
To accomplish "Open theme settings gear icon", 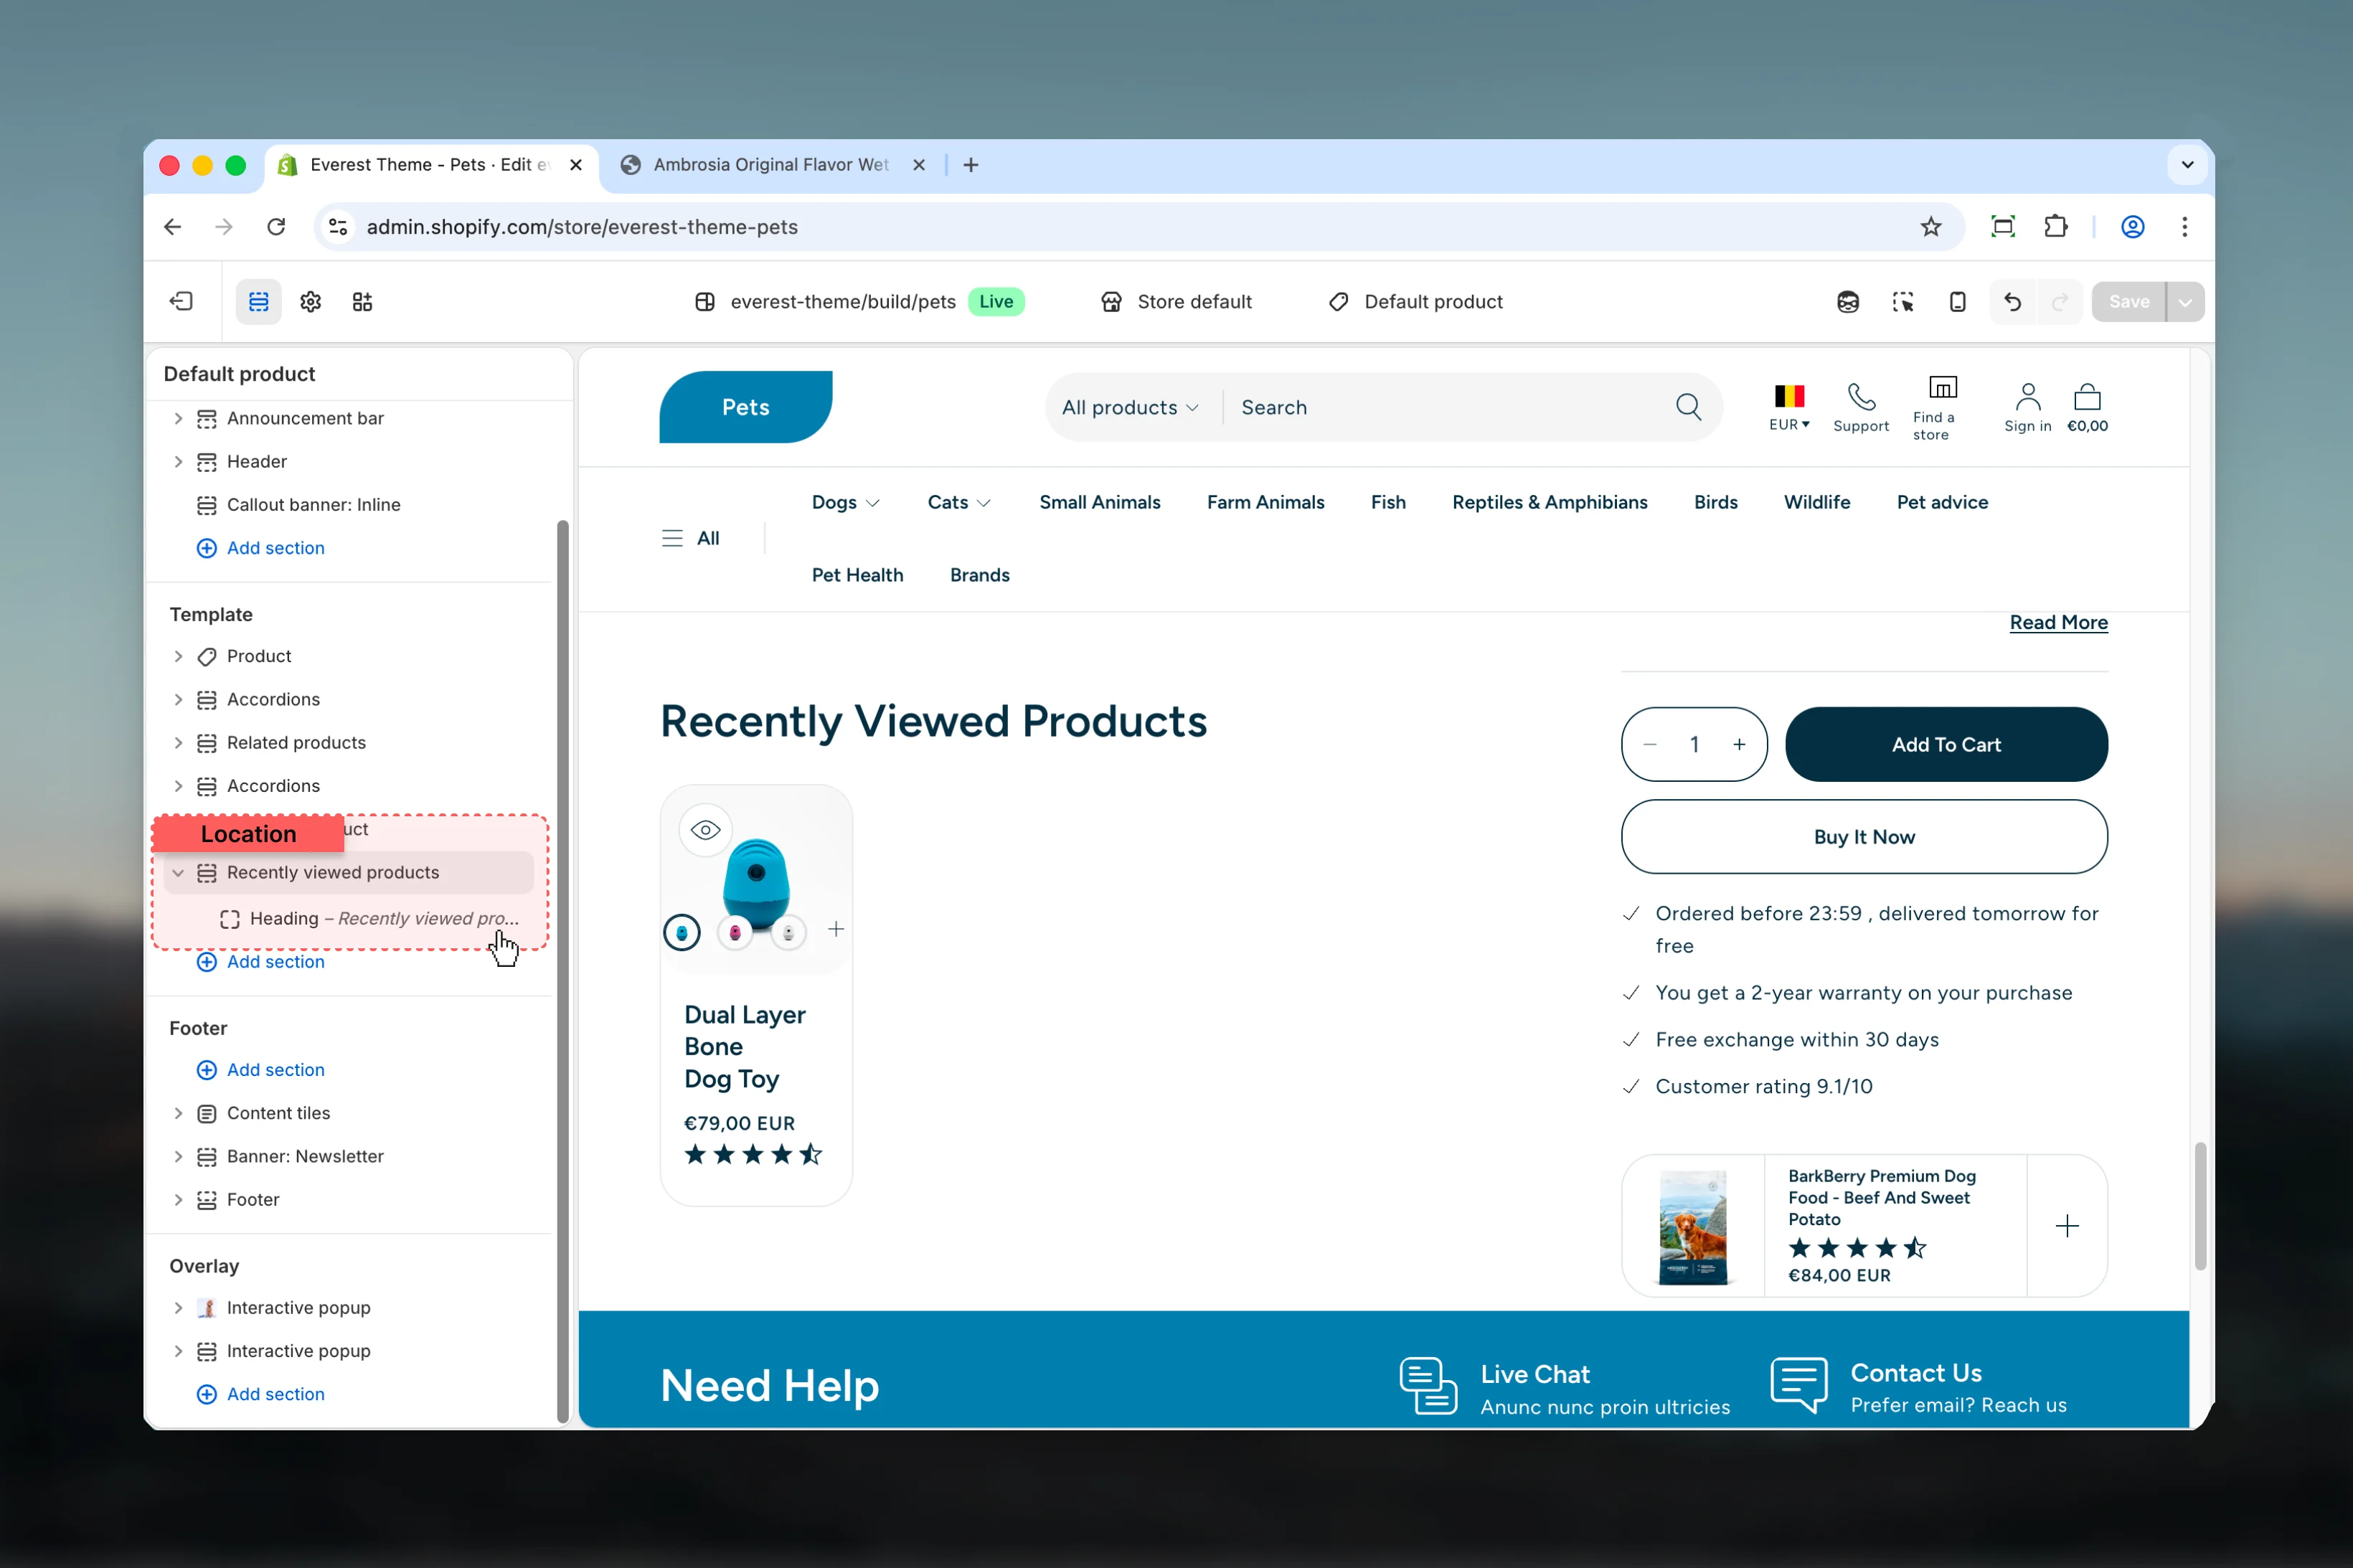I will [311, 301].
